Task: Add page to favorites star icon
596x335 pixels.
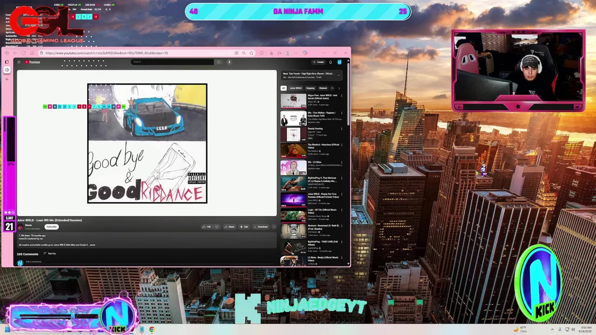Action: [x=251, y=53]
